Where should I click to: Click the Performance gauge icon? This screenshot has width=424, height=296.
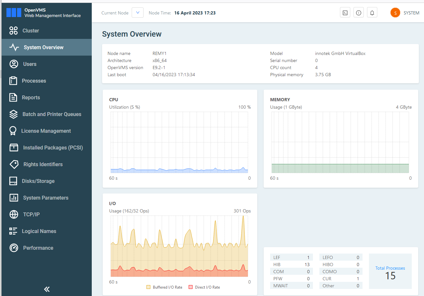pos(14,248)
